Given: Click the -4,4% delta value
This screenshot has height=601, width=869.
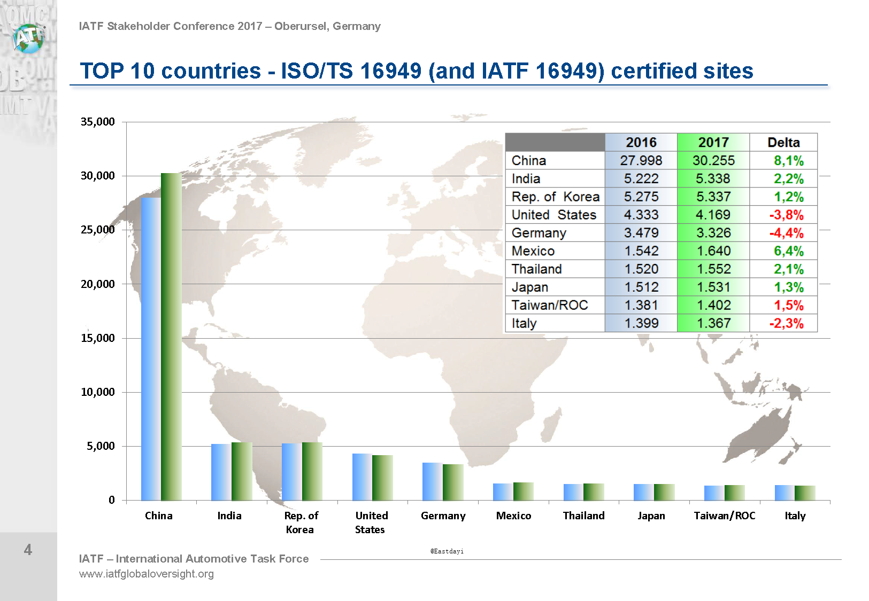Looking at the screenshot, I should 786,233.
